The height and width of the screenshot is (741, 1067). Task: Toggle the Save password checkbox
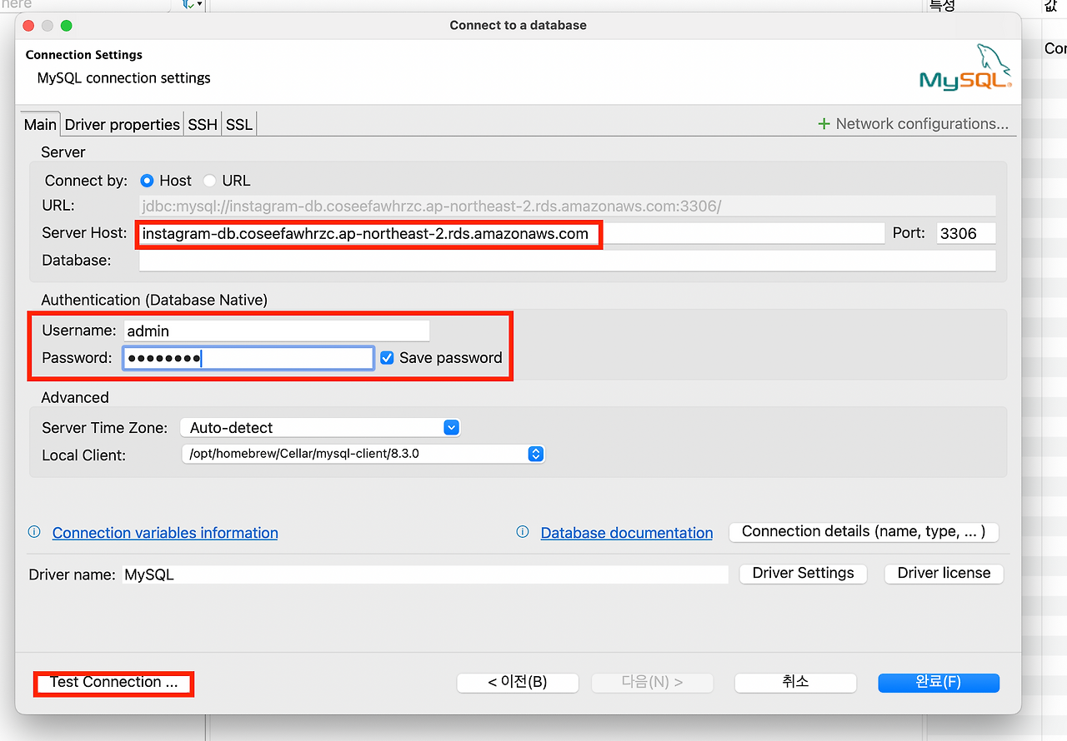(x=387, y=358)
